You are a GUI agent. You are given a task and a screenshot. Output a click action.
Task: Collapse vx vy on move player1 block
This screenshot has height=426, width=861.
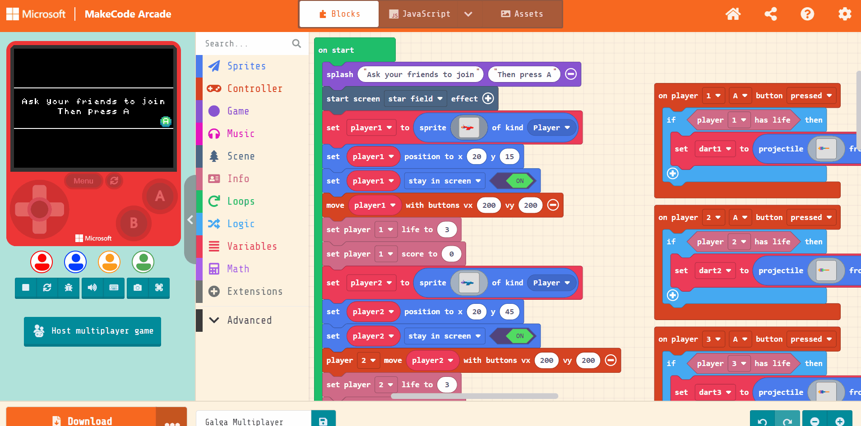tap(553, 205)
